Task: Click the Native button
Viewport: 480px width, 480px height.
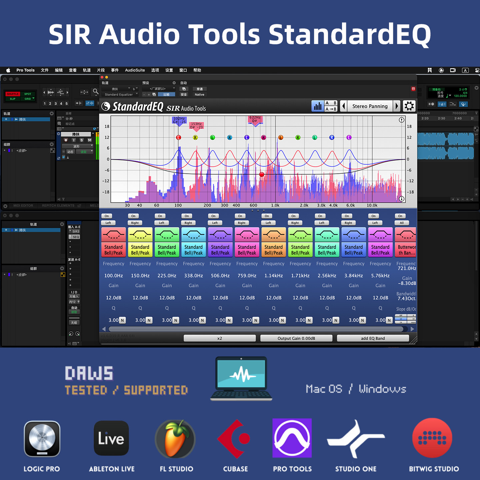Action: coord(200,95)
